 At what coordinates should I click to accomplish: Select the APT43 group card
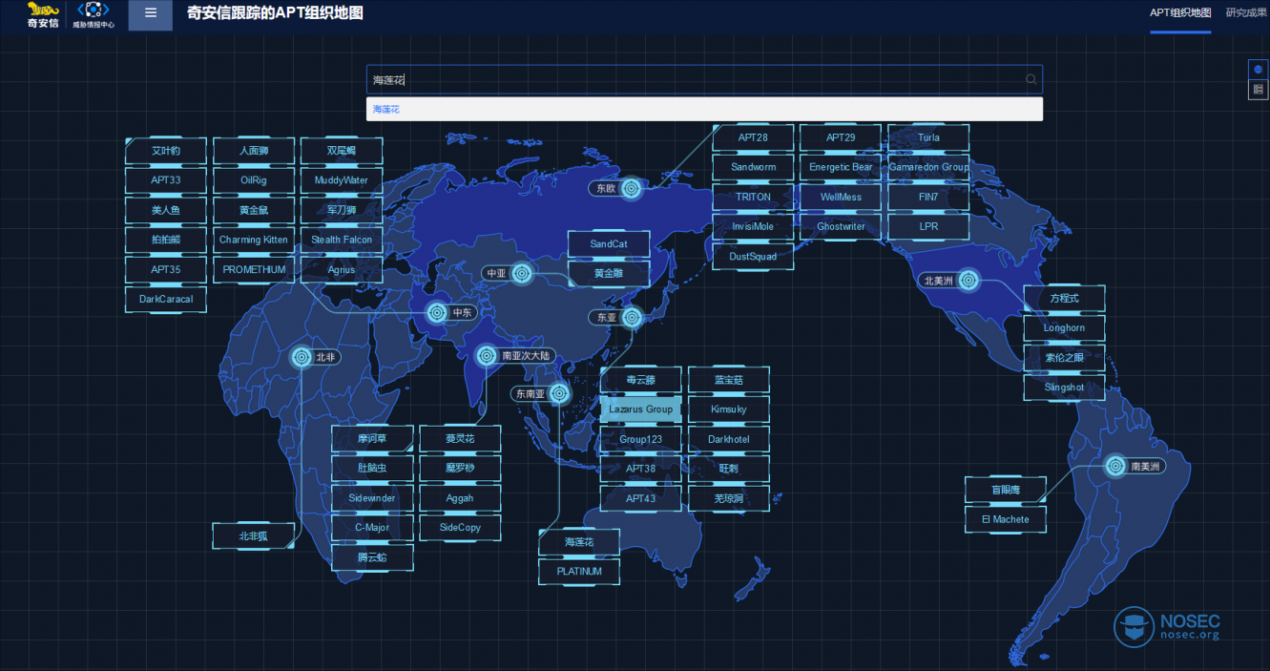point(640,498)
